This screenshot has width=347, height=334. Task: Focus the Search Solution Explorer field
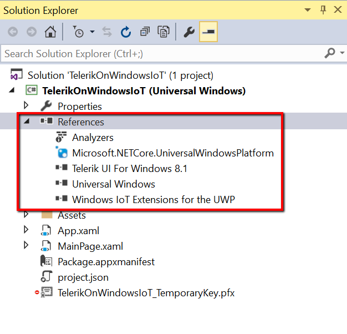point(161,54)
